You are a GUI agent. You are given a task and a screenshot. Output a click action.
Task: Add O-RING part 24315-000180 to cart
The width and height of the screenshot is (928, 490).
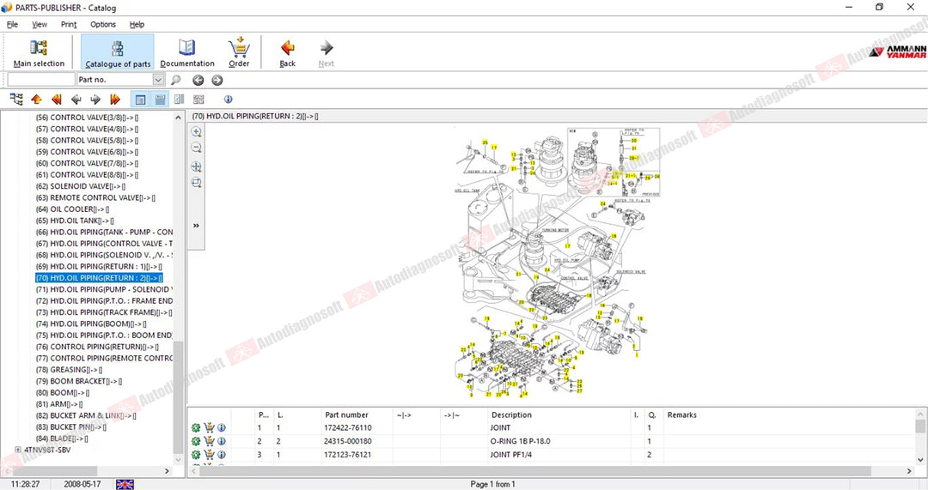click(x=209, y=441)
